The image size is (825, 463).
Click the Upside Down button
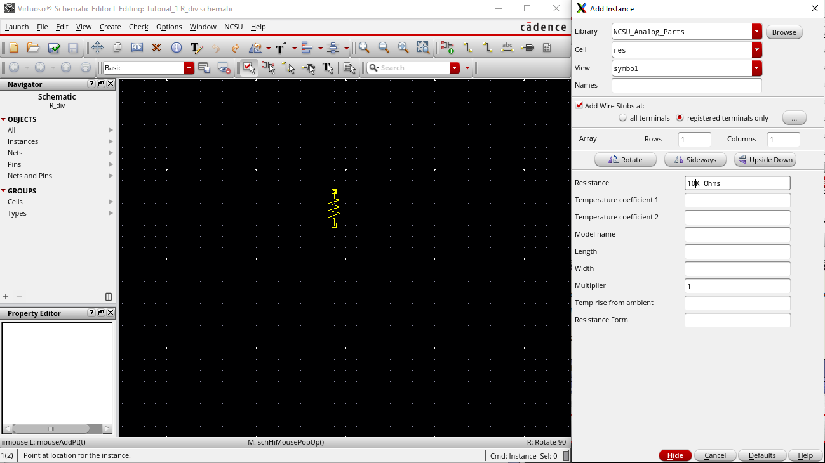pyautogui.click(x=765, y=160)
